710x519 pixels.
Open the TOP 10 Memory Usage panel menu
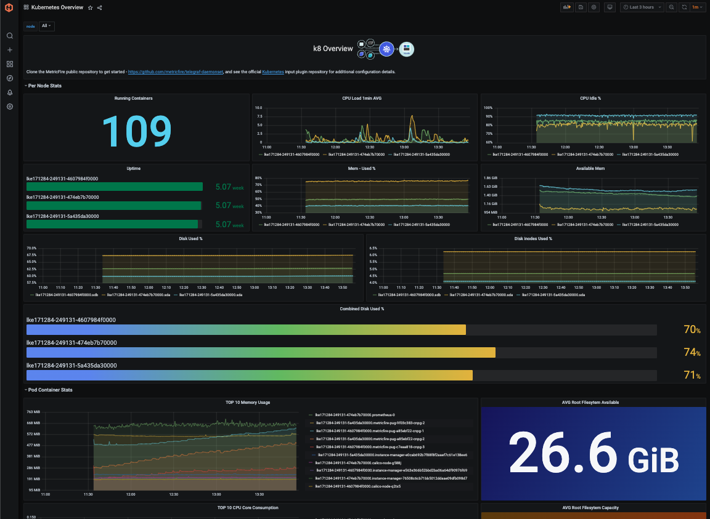tap(248, 402)
